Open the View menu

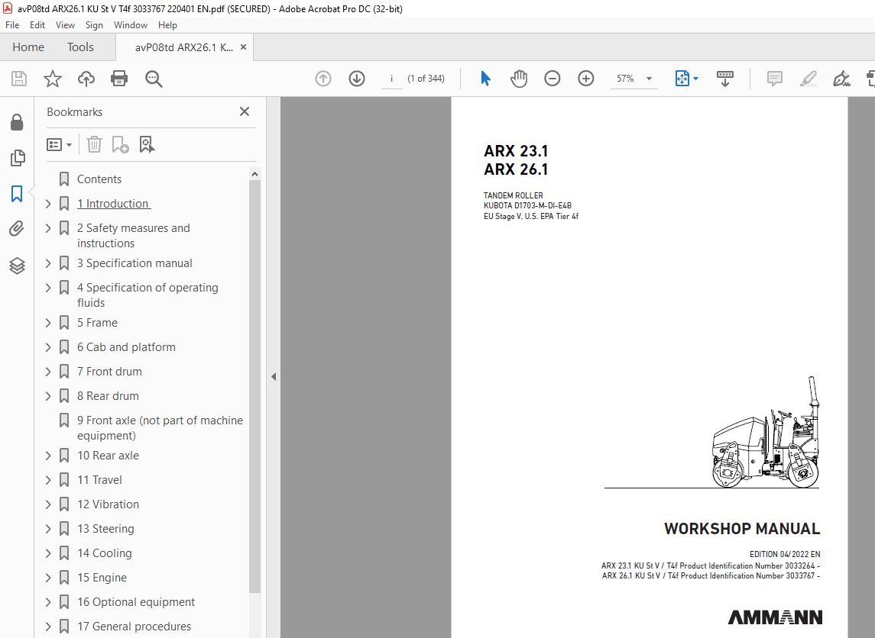click(x=65, y=25)
